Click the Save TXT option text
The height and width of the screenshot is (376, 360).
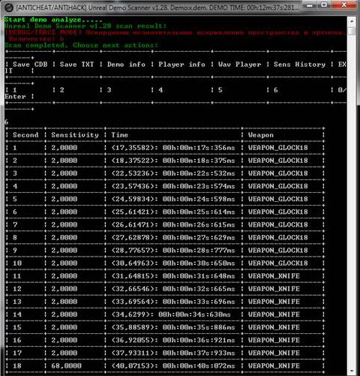76,65
